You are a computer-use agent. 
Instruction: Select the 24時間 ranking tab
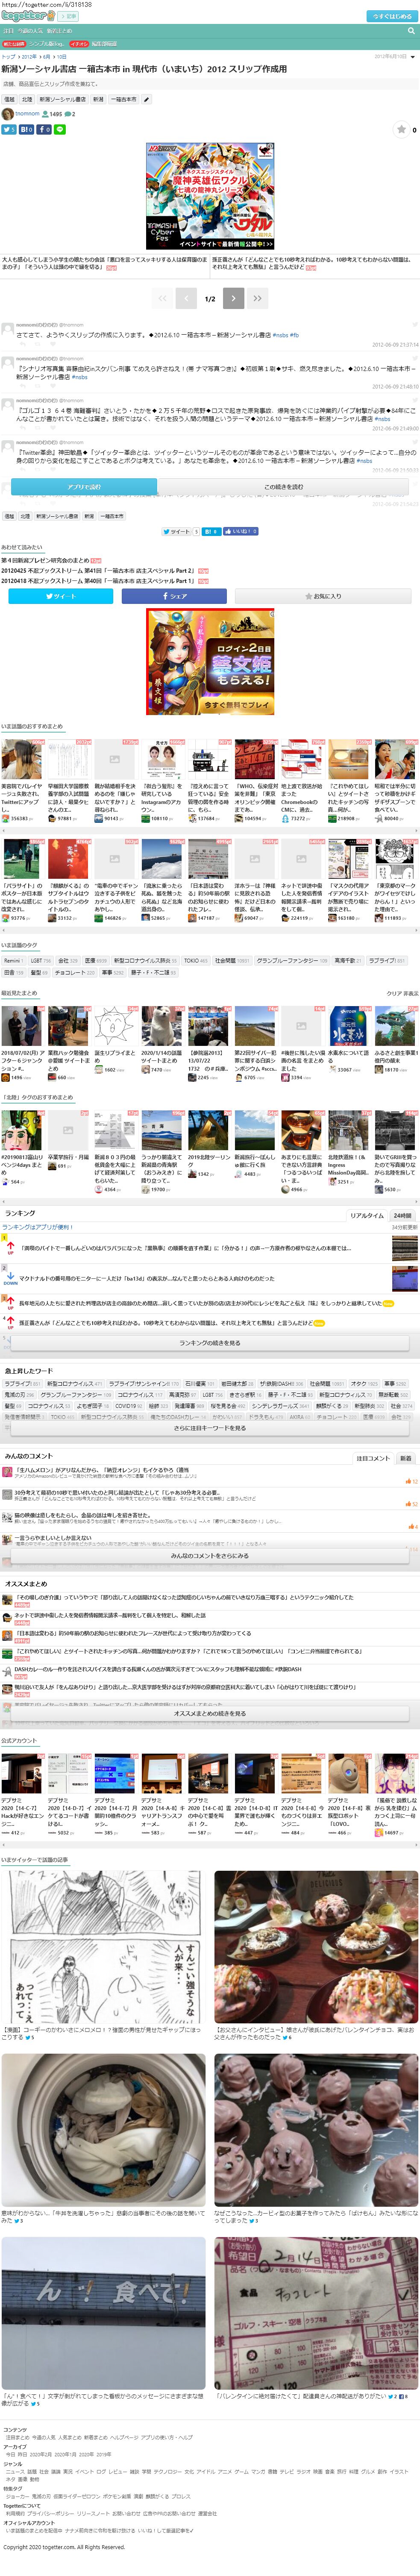point(402,1215)
